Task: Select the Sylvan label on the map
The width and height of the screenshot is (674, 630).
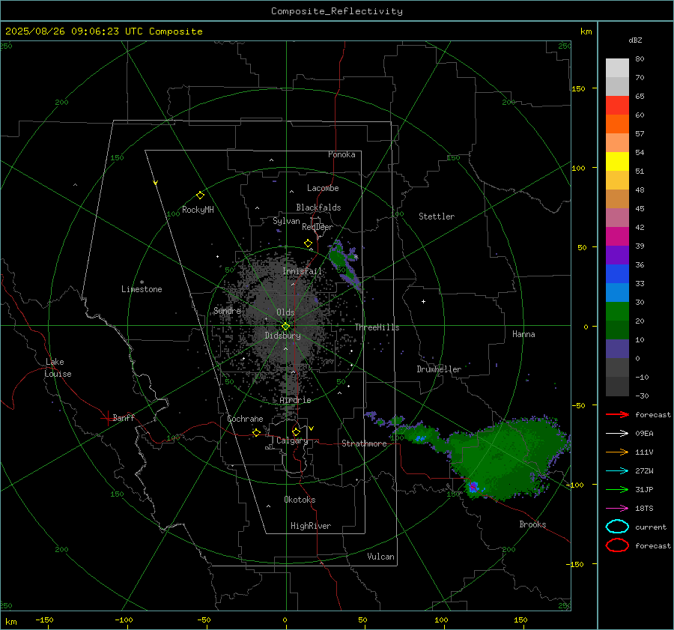Action: click(286, 221)
